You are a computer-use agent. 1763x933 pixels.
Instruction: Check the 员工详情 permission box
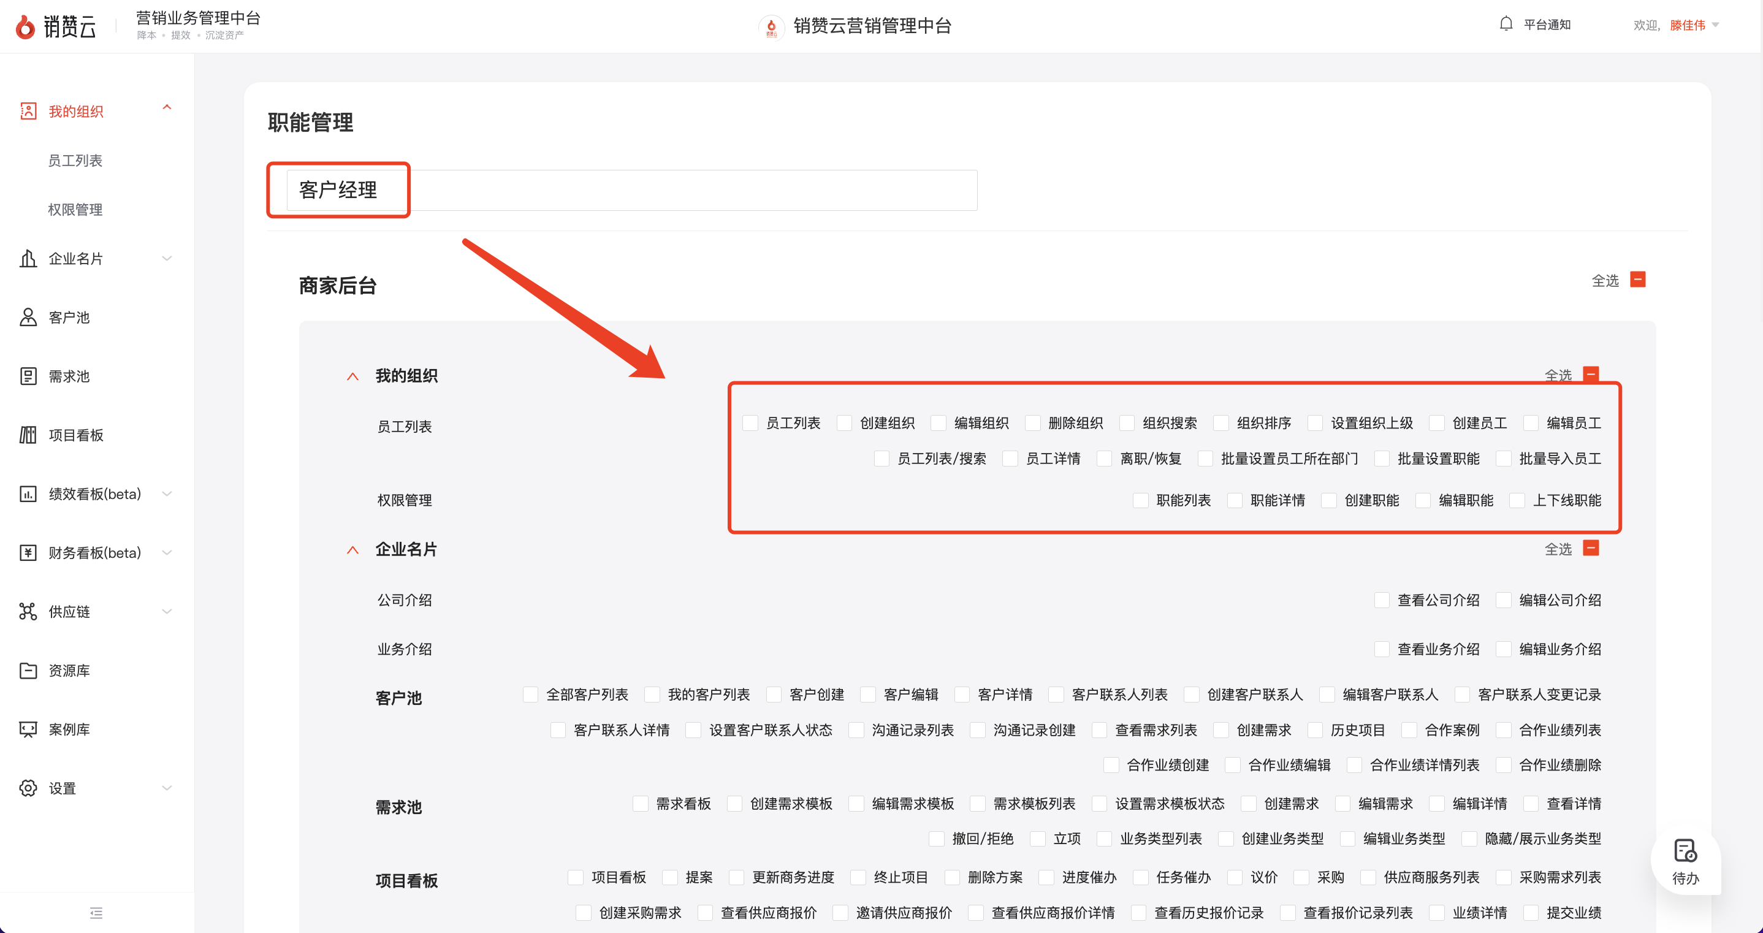tap(1010, 458)
